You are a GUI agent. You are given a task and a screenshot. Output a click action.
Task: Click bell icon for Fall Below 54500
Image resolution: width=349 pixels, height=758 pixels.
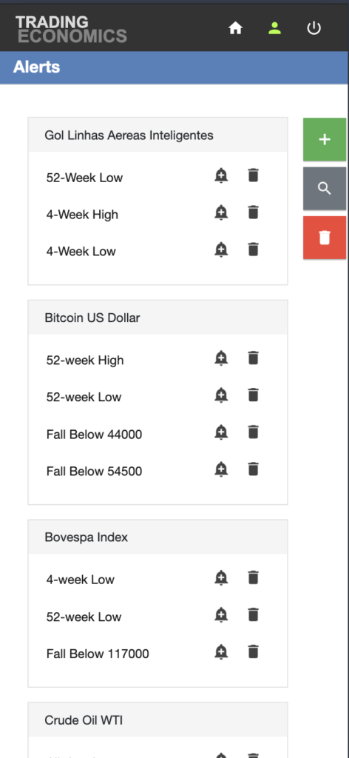[x=221, y=469]
